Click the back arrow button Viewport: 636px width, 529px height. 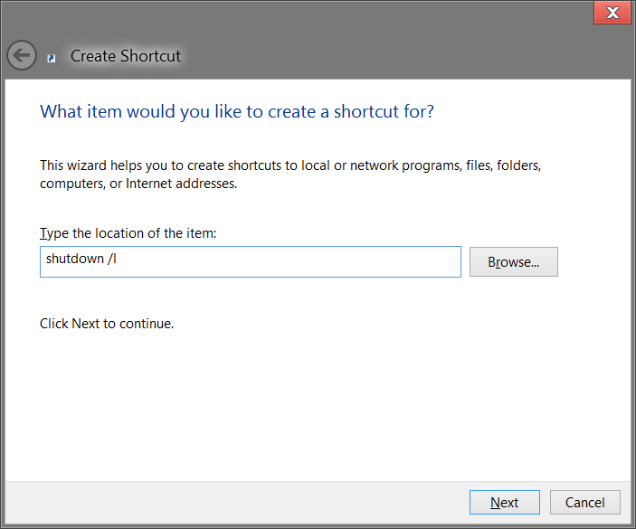coord(22,55)
